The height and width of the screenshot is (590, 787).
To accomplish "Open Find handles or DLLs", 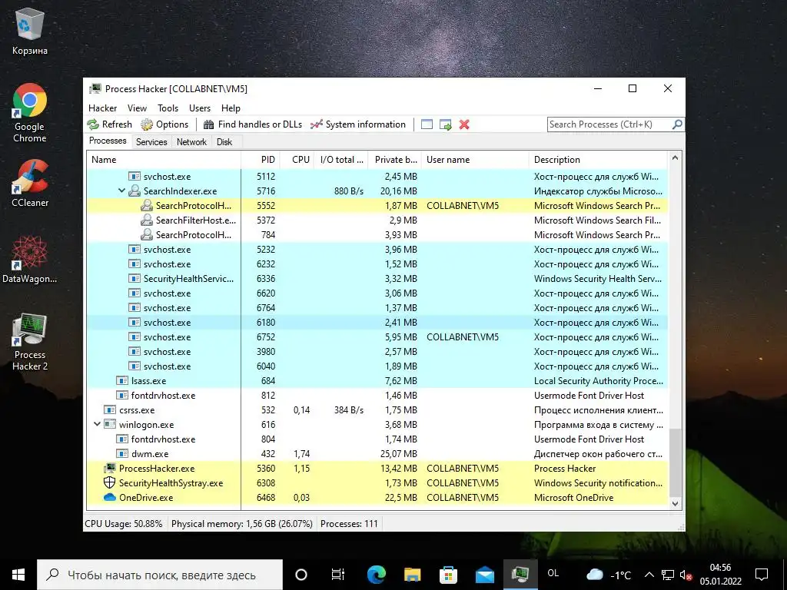I will [x=252, y=124].
